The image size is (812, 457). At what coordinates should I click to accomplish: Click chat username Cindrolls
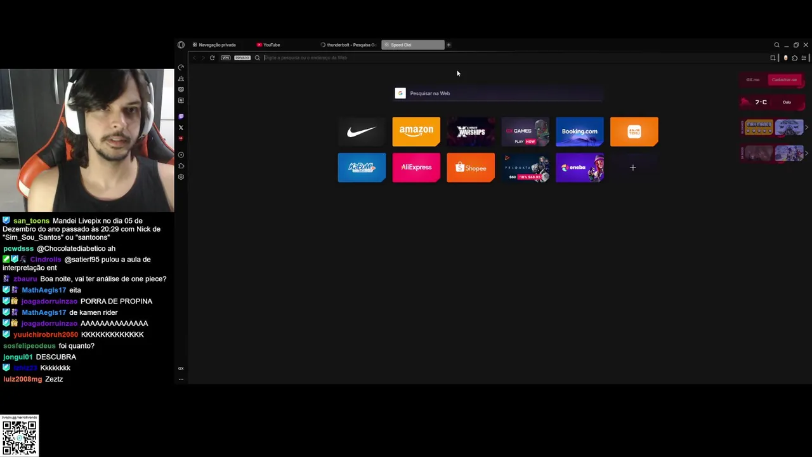tap(46, 260)
